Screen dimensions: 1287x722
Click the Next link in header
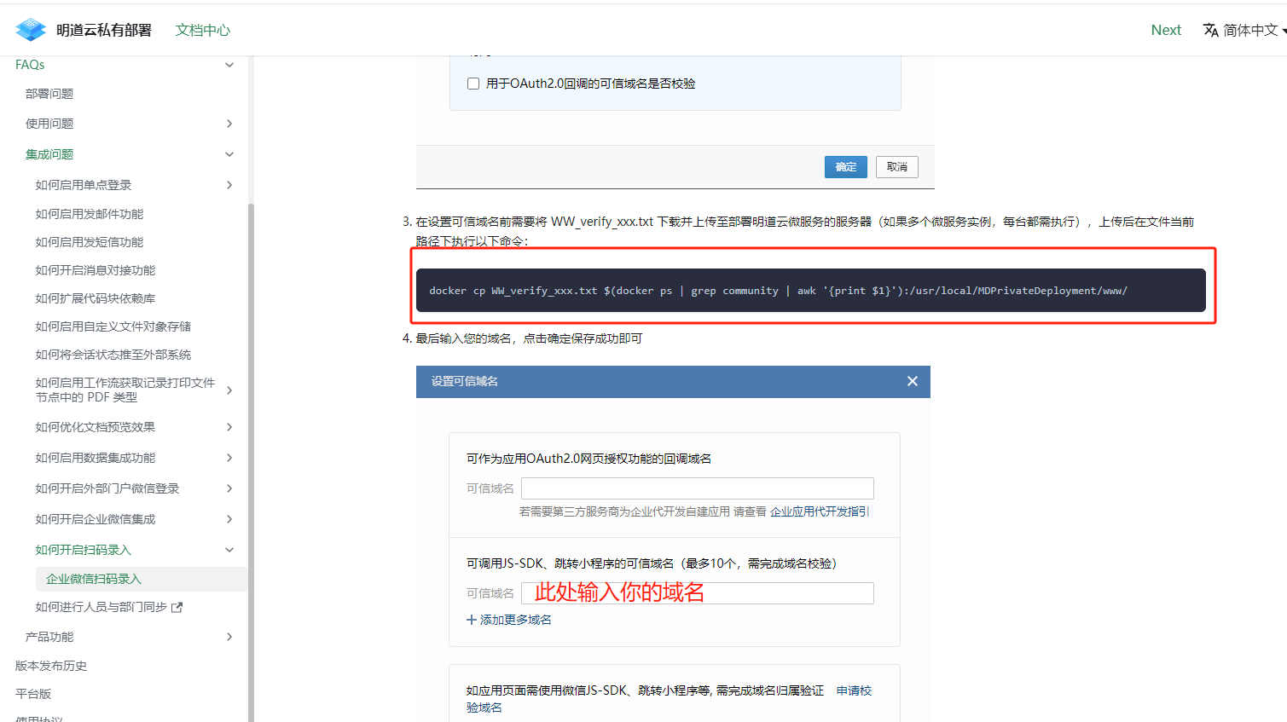(x=1165, y=30)
